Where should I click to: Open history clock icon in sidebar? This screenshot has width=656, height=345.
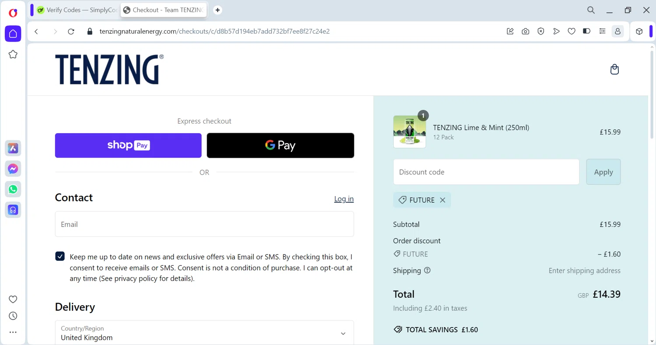(13, 316)
